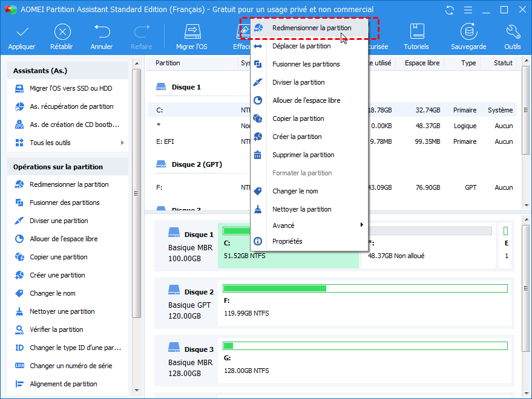Open the hamburger menu in title bar

468,10
